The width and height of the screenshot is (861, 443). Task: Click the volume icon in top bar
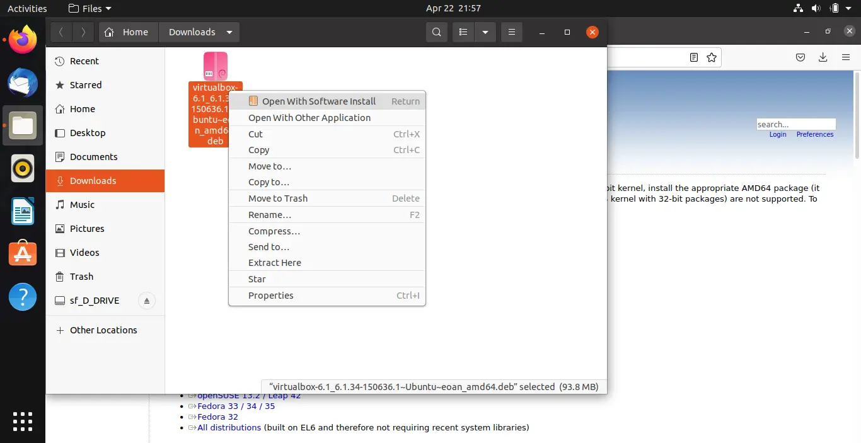816,8
